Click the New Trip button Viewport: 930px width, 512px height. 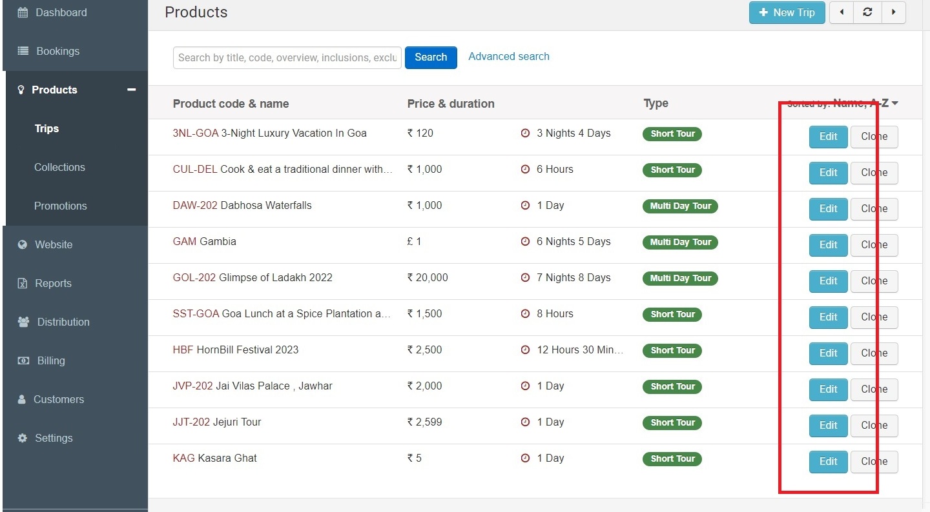(787, 12)
